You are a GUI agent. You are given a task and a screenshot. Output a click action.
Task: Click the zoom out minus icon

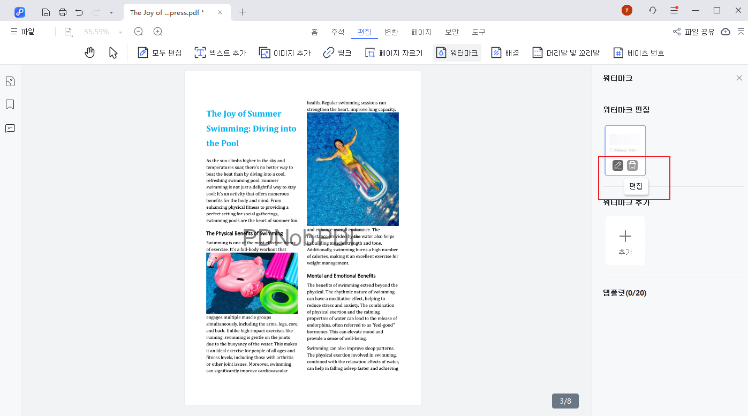tap(139, 32)
